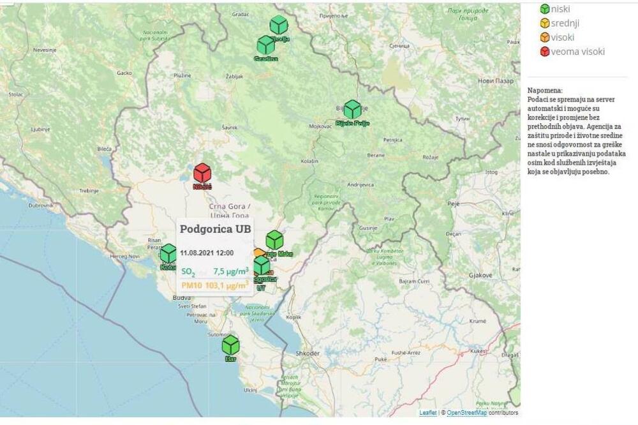
Task: Click the popup timestamp 11.08.2021 12:00
Action: [206, 253]
